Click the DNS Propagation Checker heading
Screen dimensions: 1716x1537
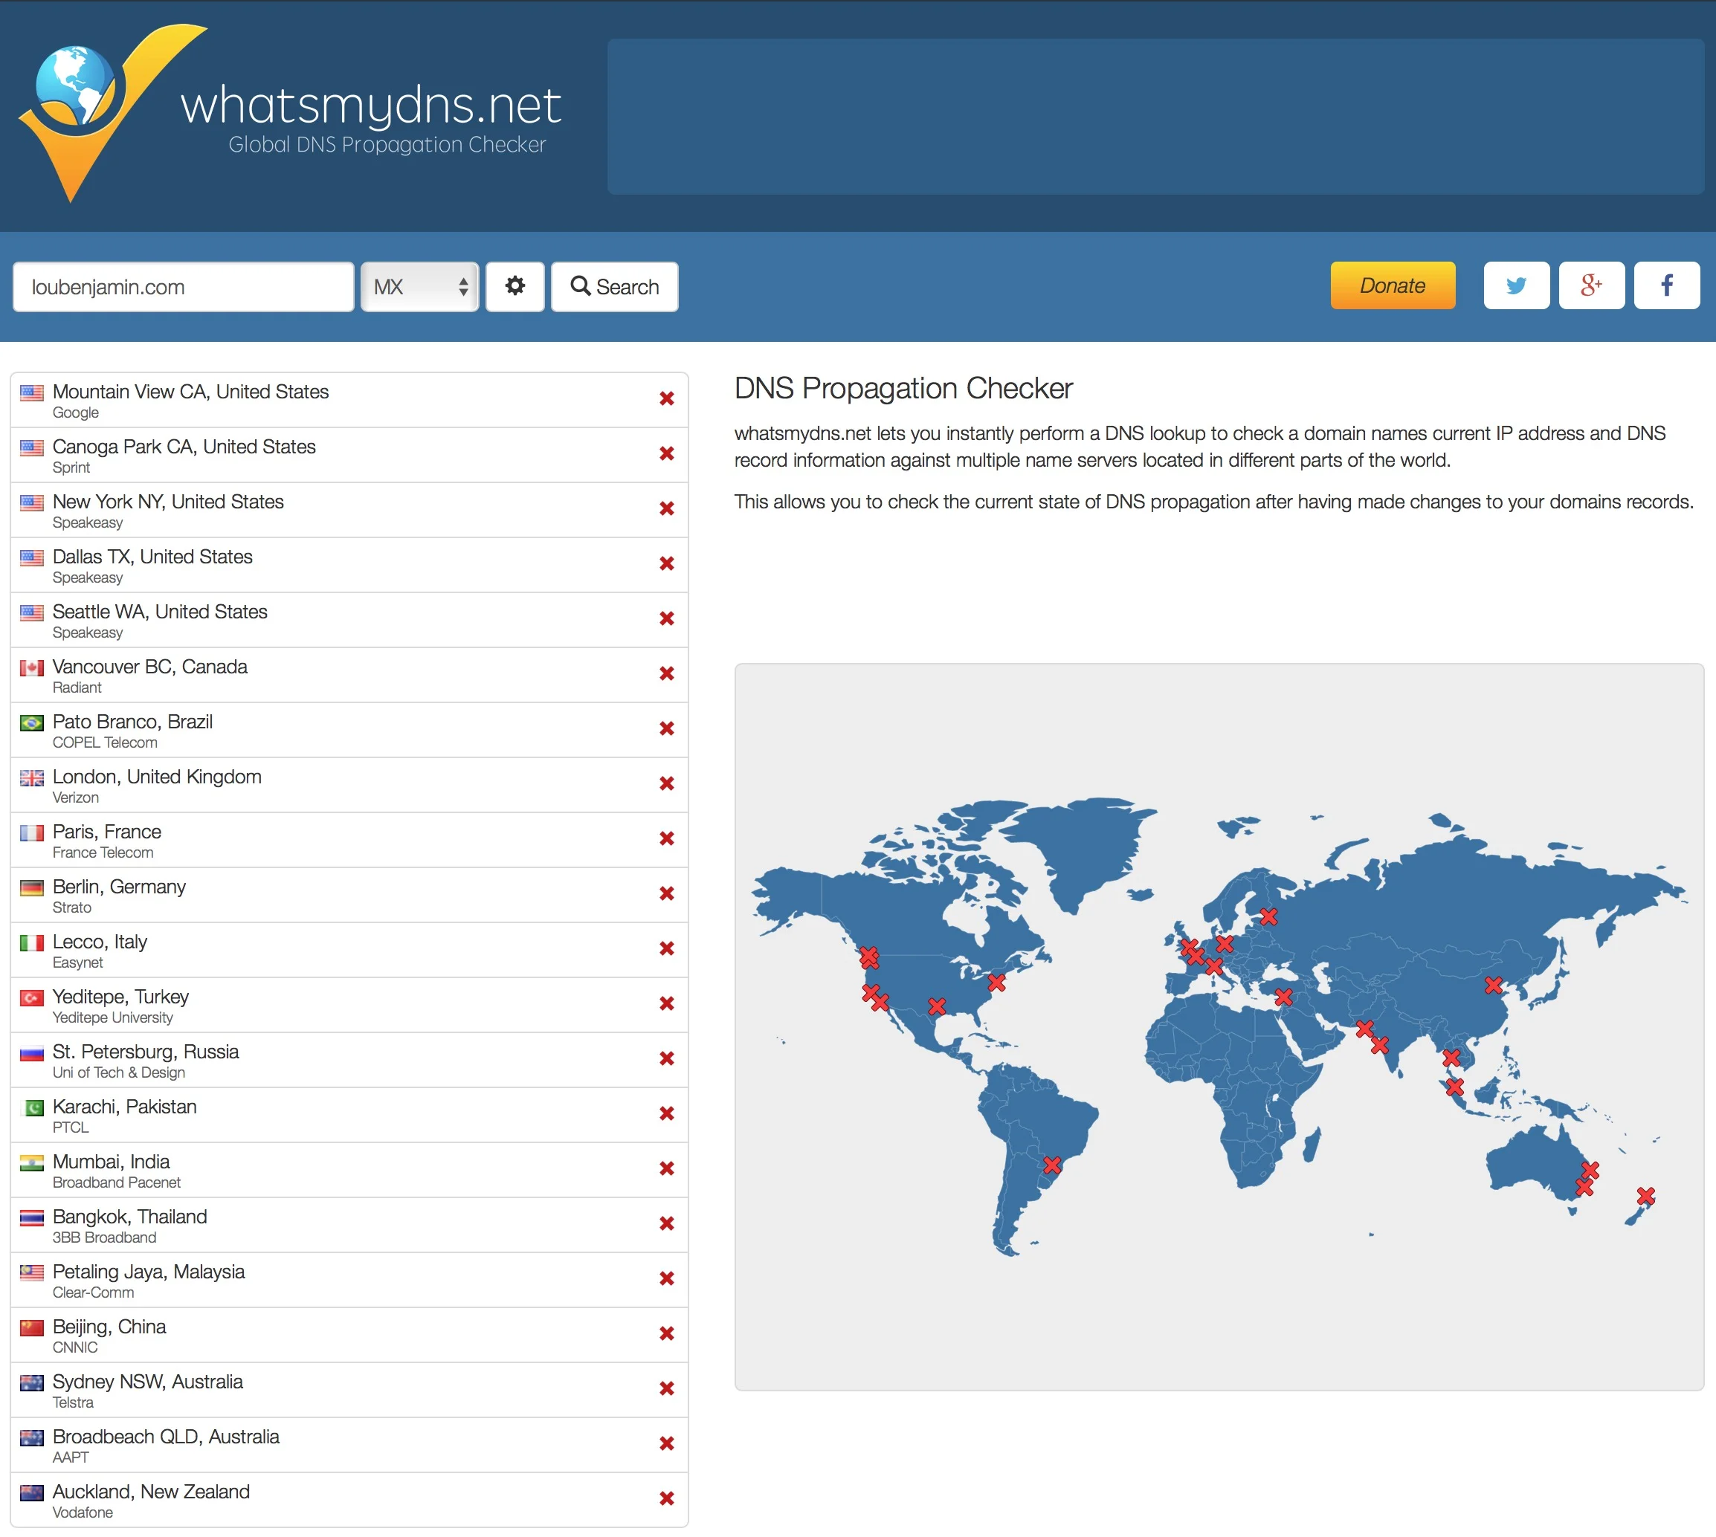(903, 389)
